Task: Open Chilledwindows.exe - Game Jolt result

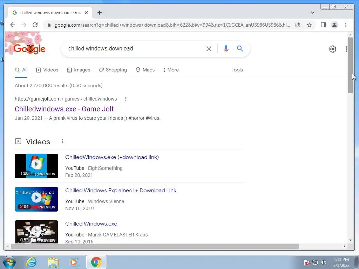Action: (x=64, y=109)
